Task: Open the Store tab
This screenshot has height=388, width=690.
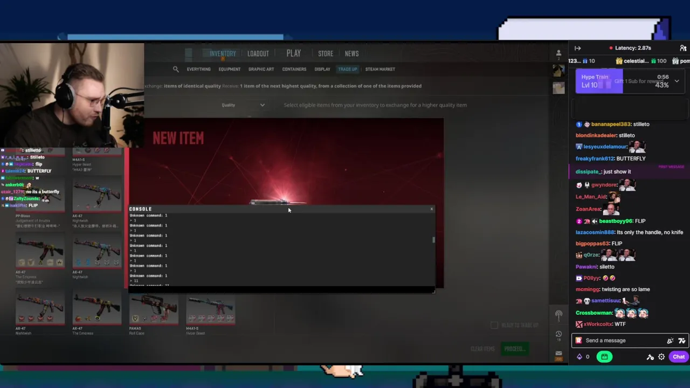Action: click(326, 53)
